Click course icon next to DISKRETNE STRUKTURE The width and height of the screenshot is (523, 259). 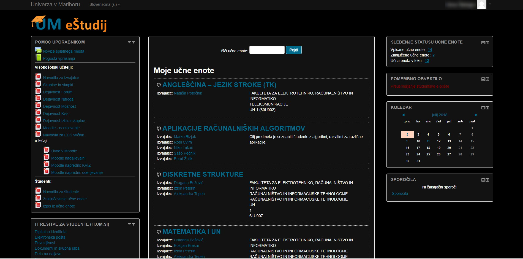click(159, 175)
